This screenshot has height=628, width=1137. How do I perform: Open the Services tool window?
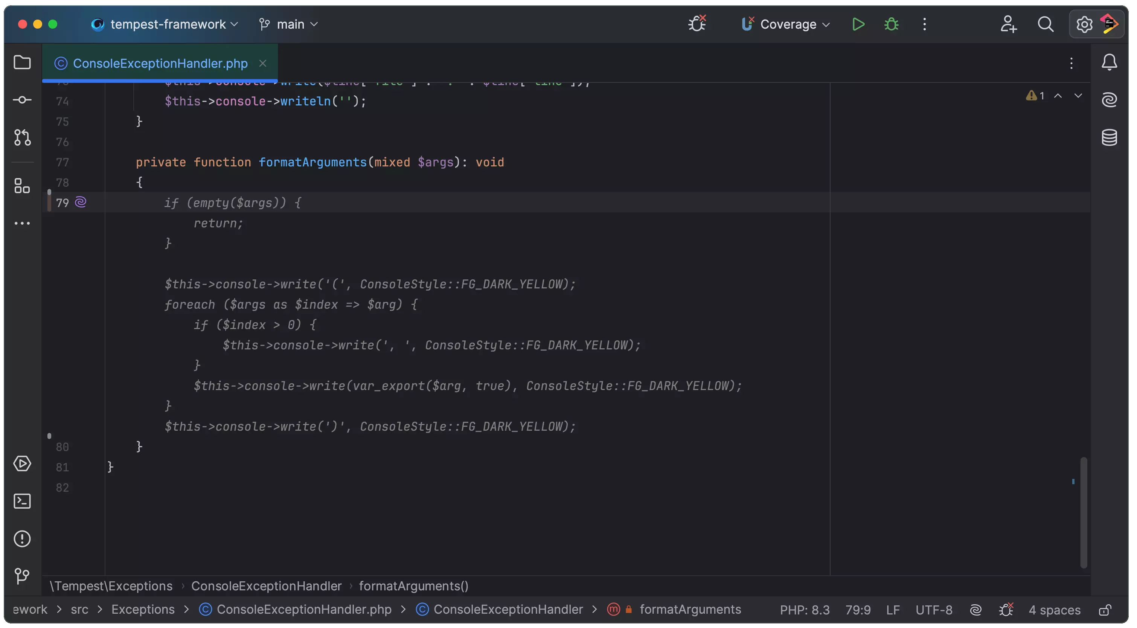pos(22,463)
